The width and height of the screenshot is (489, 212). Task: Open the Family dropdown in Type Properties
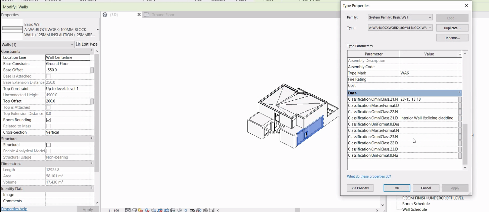click(x=400, y=17)
